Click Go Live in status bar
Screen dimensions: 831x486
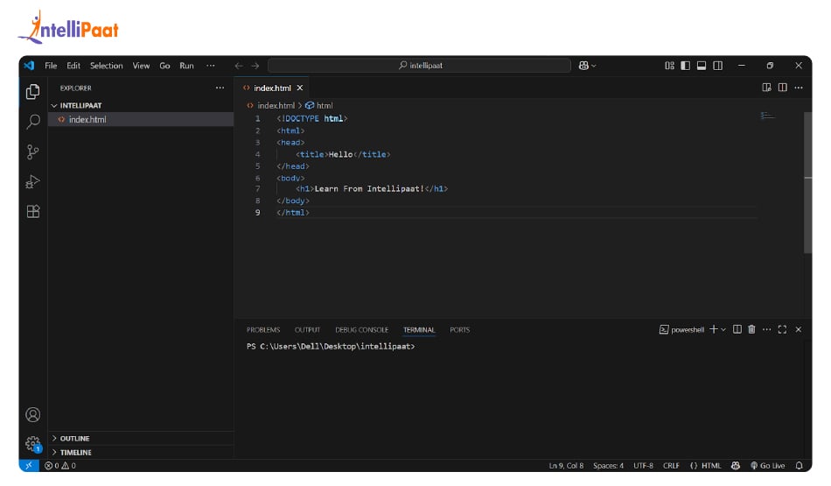pyautogui.click(x=767, y=465)
